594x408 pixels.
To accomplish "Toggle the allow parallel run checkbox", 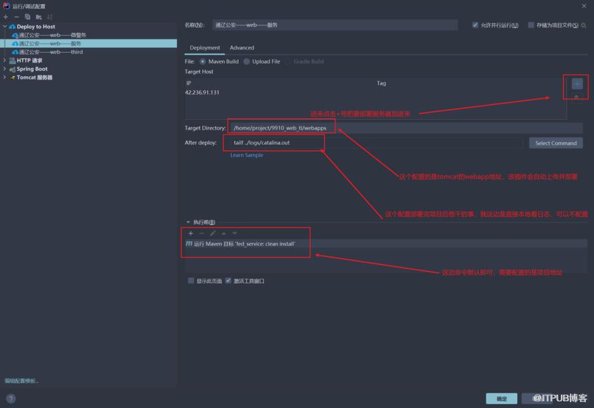I will (475, 25).
